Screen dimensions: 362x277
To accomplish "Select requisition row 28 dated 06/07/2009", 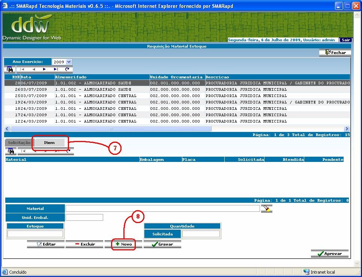I will click(x=177, y=83).
